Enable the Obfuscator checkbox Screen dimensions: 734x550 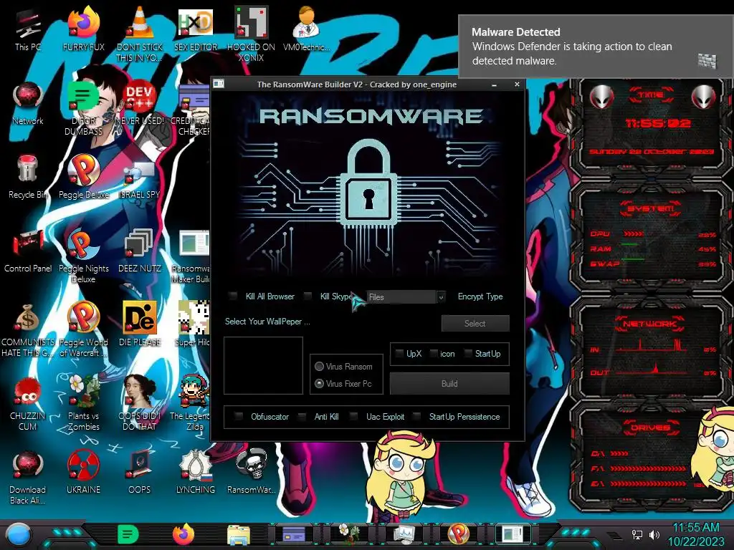click(239, 416)
